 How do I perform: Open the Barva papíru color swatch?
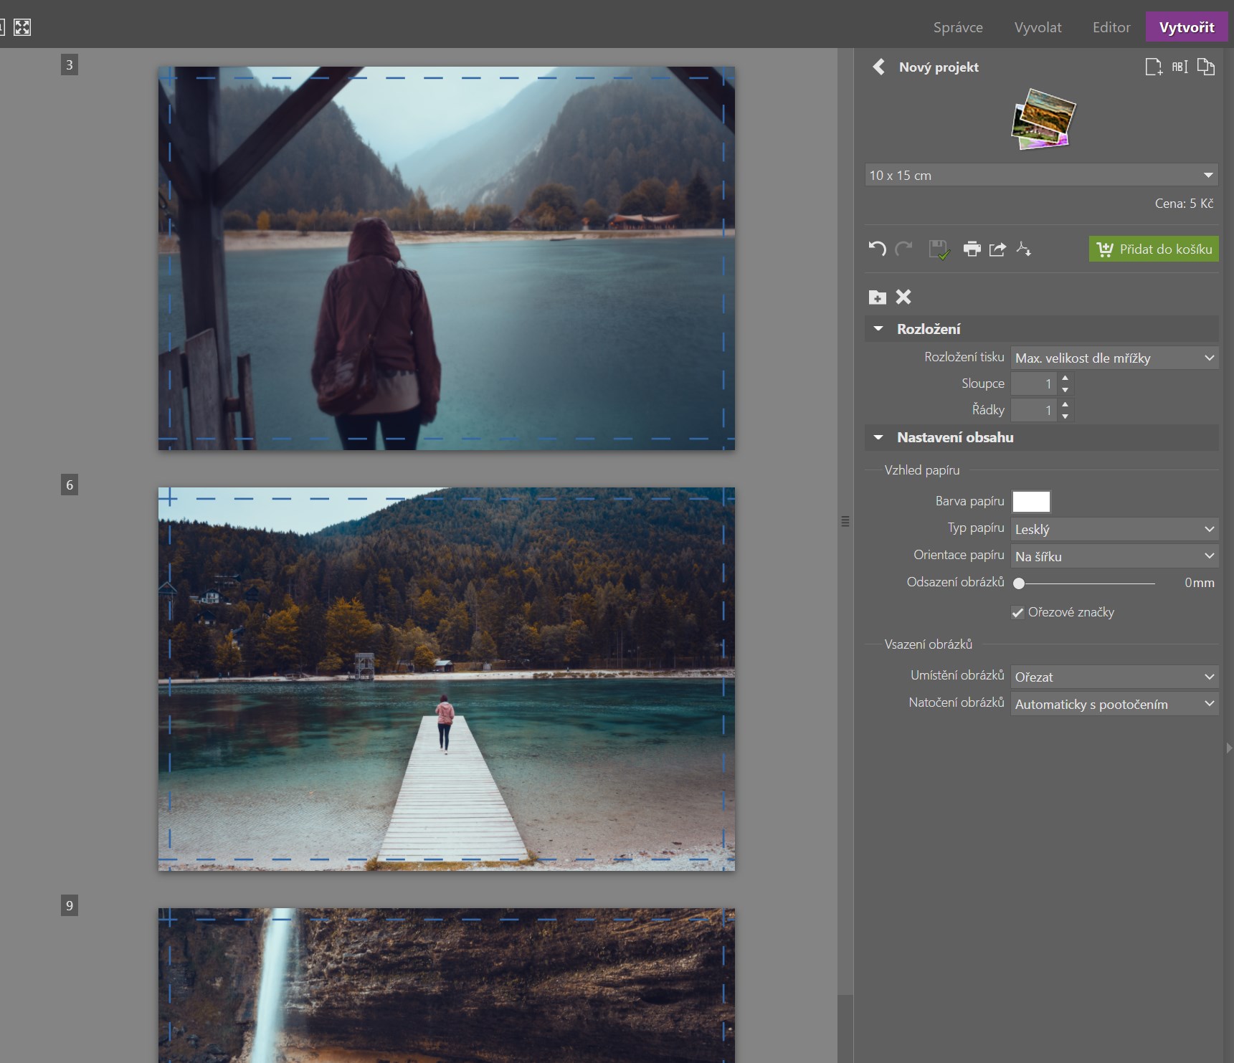[x=1031, y=501]
